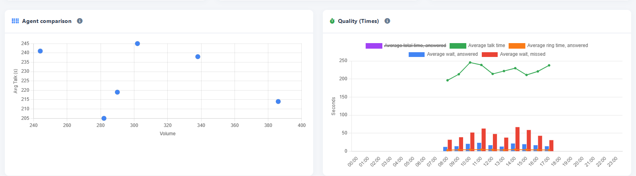The height and width of the screenshot is (176, 636).
Task: Select the scatter point at avg talk 219
Action: (x=117, y=92)
